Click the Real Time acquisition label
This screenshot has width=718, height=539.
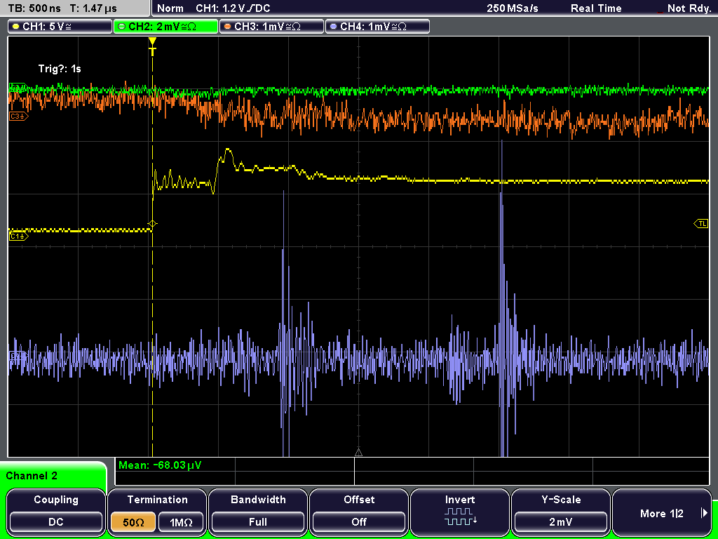point(596,8)
